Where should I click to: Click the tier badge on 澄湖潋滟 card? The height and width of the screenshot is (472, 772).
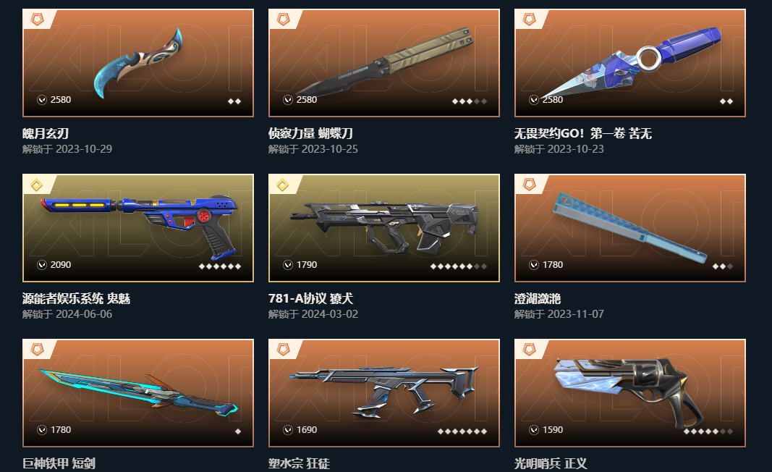530,185
